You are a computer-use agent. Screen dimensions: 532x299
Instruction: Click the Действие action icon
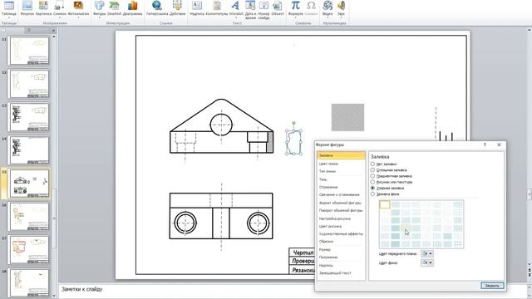(x=177, y=8)
